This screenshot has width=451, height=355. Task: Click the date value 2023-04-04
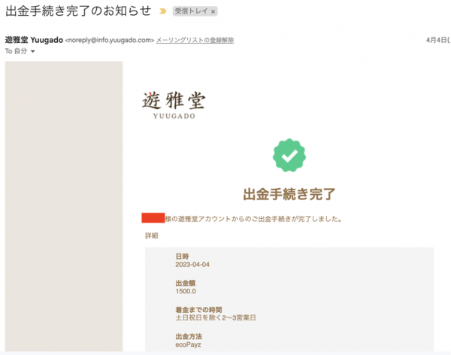192,265
